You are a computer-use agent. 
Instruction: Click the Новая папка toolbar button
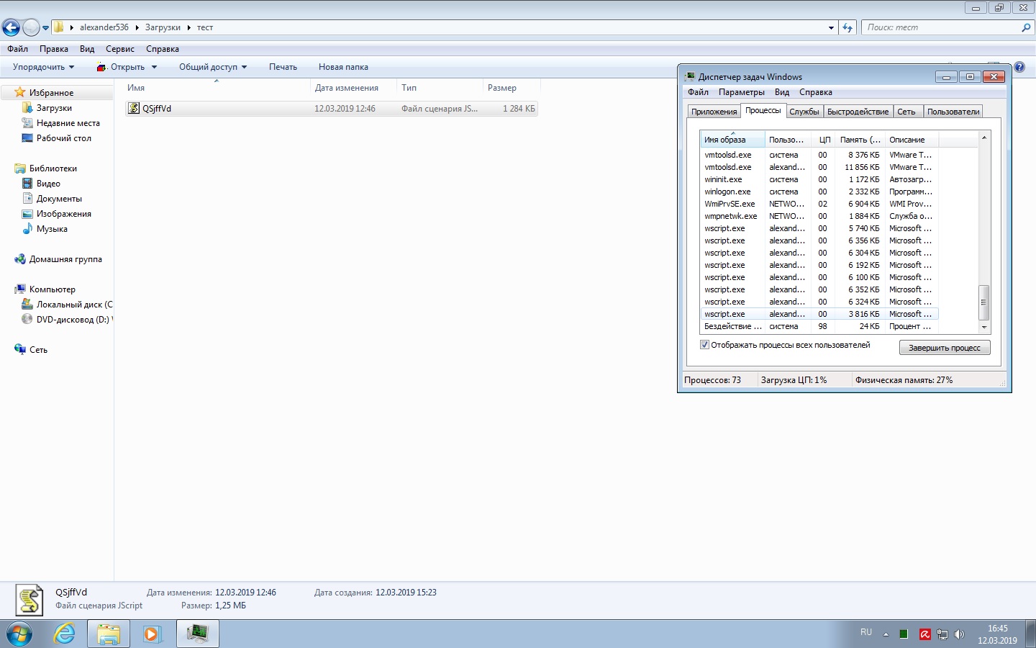[343, 67]
